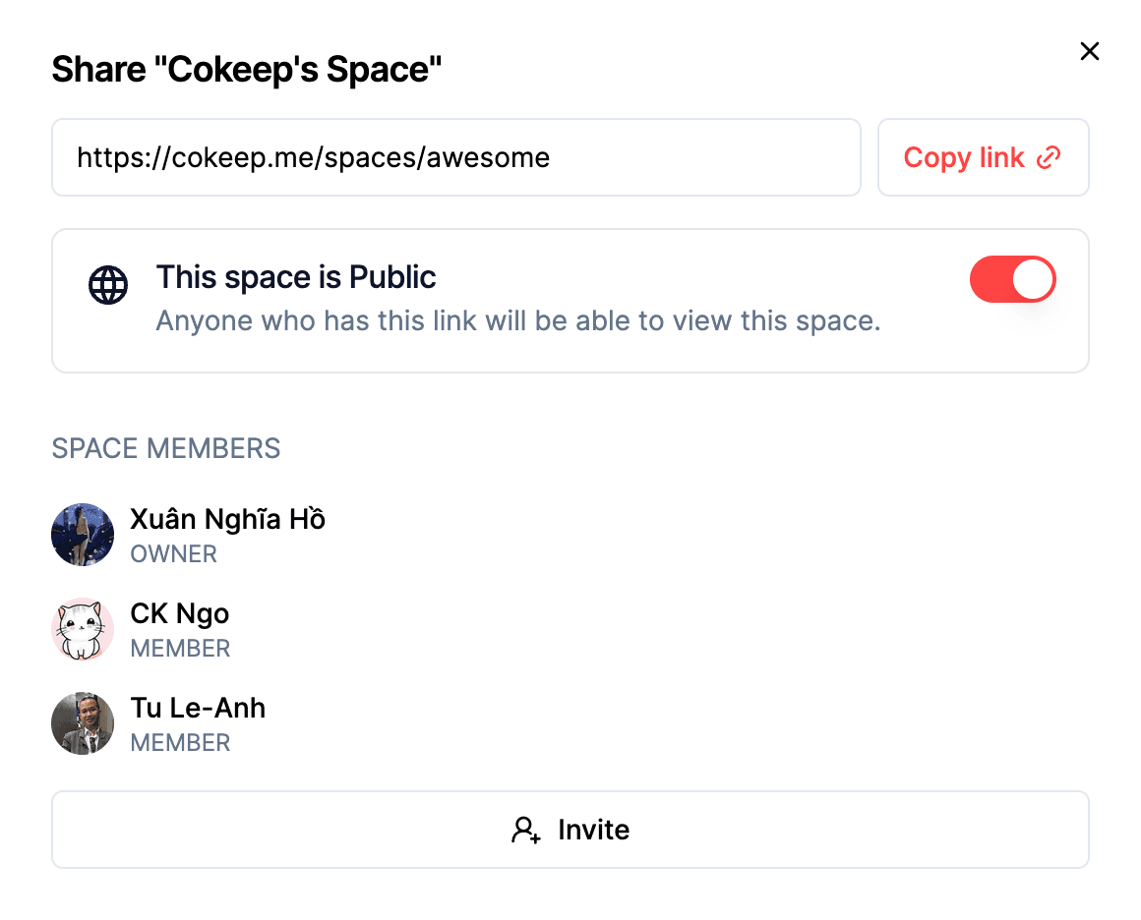
Task: Select member Tu Le-Anh from the list
Action: [x=198, y=708]
